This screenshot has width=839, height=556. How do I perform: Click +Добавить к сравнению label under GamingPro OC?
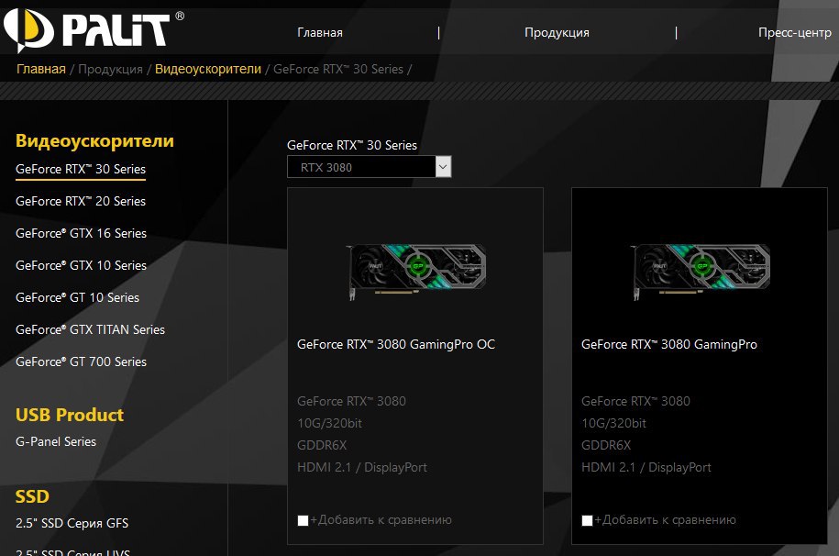click(x=381, y=520)
